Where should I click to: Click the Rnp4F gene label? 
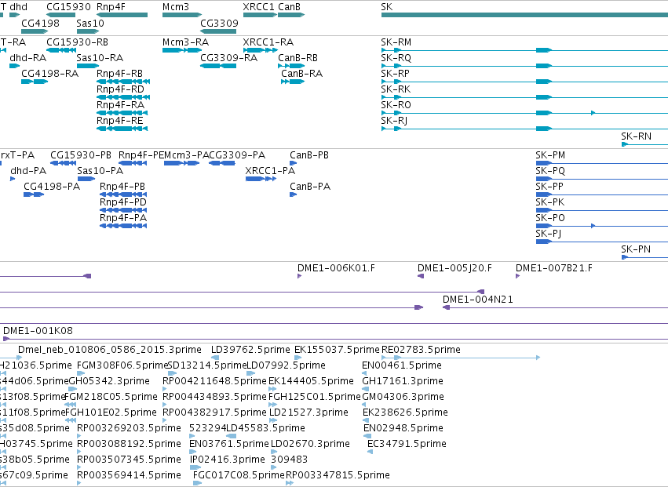(x=111, y=7)
